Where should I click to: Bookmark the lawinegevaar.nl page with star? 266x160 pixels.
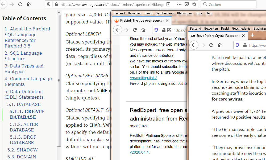194,5
